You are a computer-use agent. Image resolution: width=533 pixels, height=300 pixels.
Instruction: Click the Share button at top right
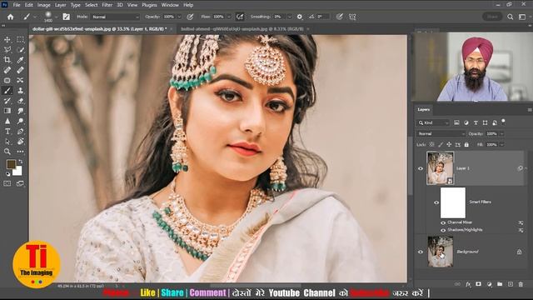pyautogui.click(x=492, y=17)
